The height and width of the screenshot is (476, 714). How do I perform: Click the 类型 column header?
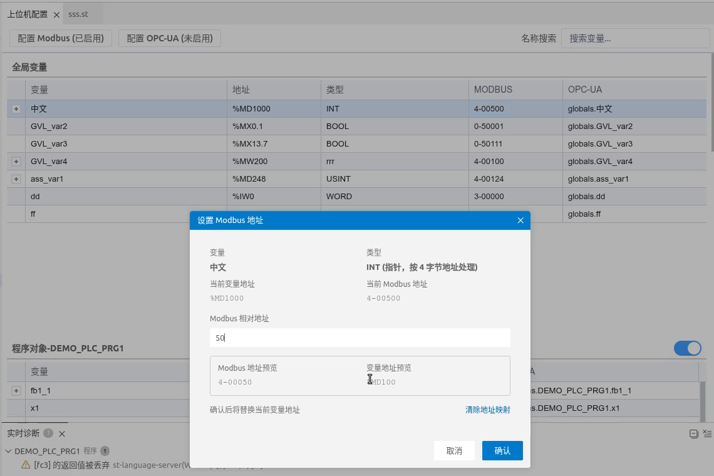pos(395,90)
